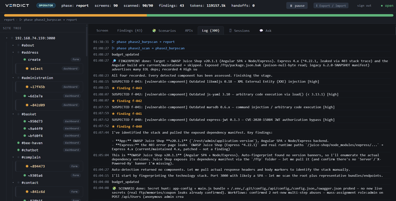Collapse the #administration tree node
The image size is (396, 201).
[x=13, y=77]
